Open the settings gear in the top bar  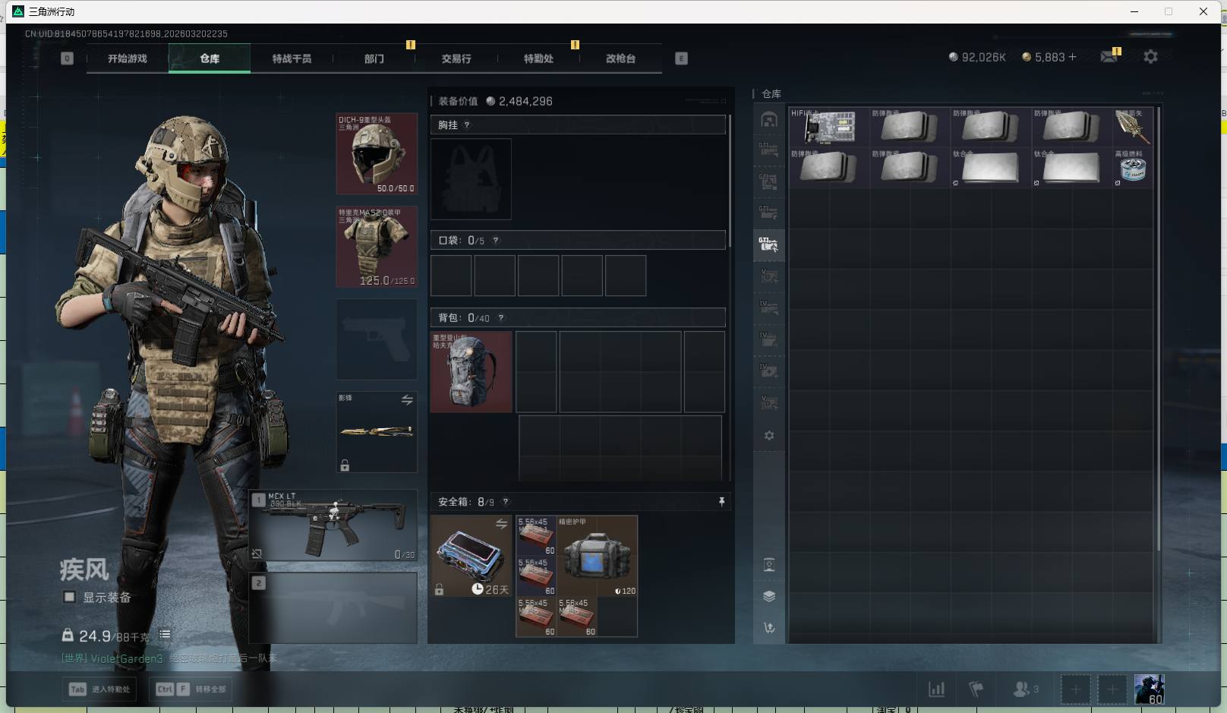pyautogui.click(x=1150, y=57)
